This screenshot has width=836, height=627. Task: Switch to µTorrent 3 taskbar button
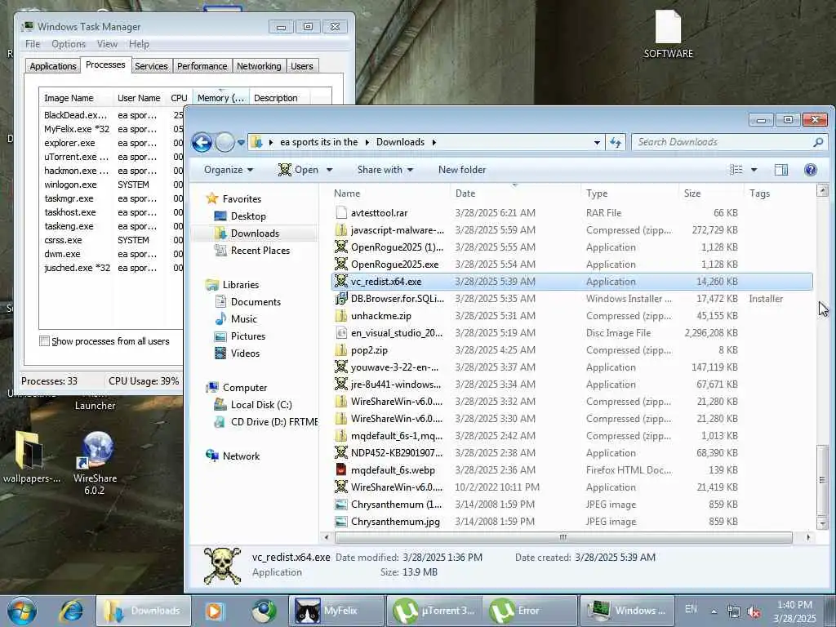(x=434, y=611)
